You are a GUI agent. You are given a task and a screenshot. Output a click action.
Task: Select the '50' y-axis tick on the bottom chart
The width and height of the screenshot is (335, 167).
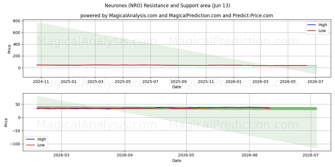[18, 104]
